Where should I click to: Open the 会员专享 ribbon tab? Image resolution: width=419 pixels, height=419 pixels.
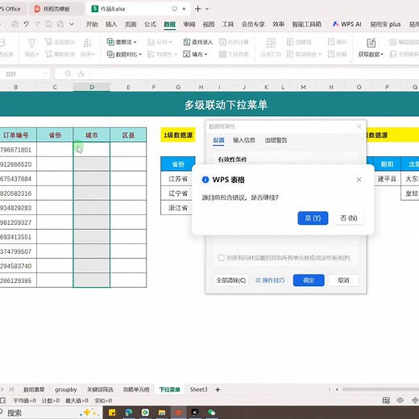coord(253,24)
